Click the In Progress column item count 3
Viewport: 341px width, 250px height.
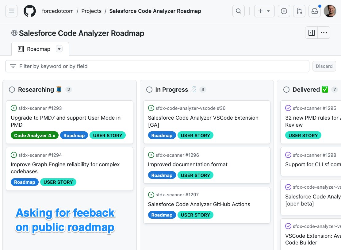[x=203, y=90]
